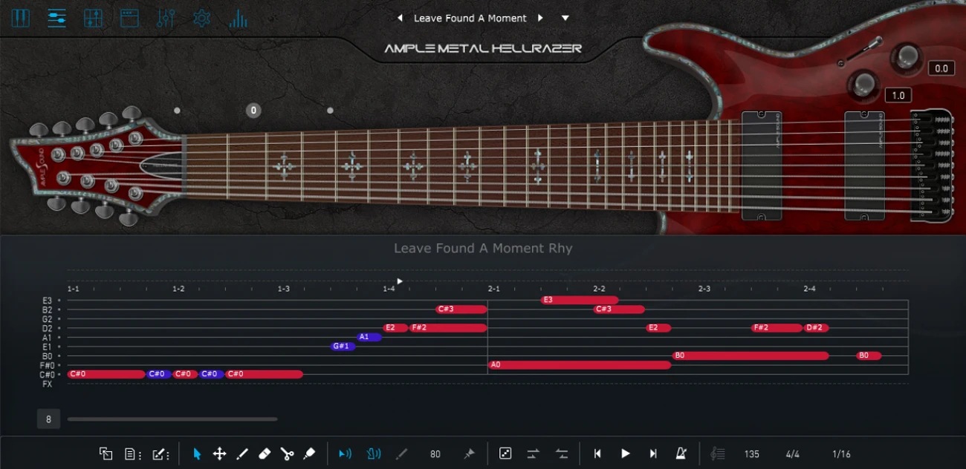966x469 pixels.
Task: Click the neck pickup on the guitar
Action: click(x=762, y=165)
